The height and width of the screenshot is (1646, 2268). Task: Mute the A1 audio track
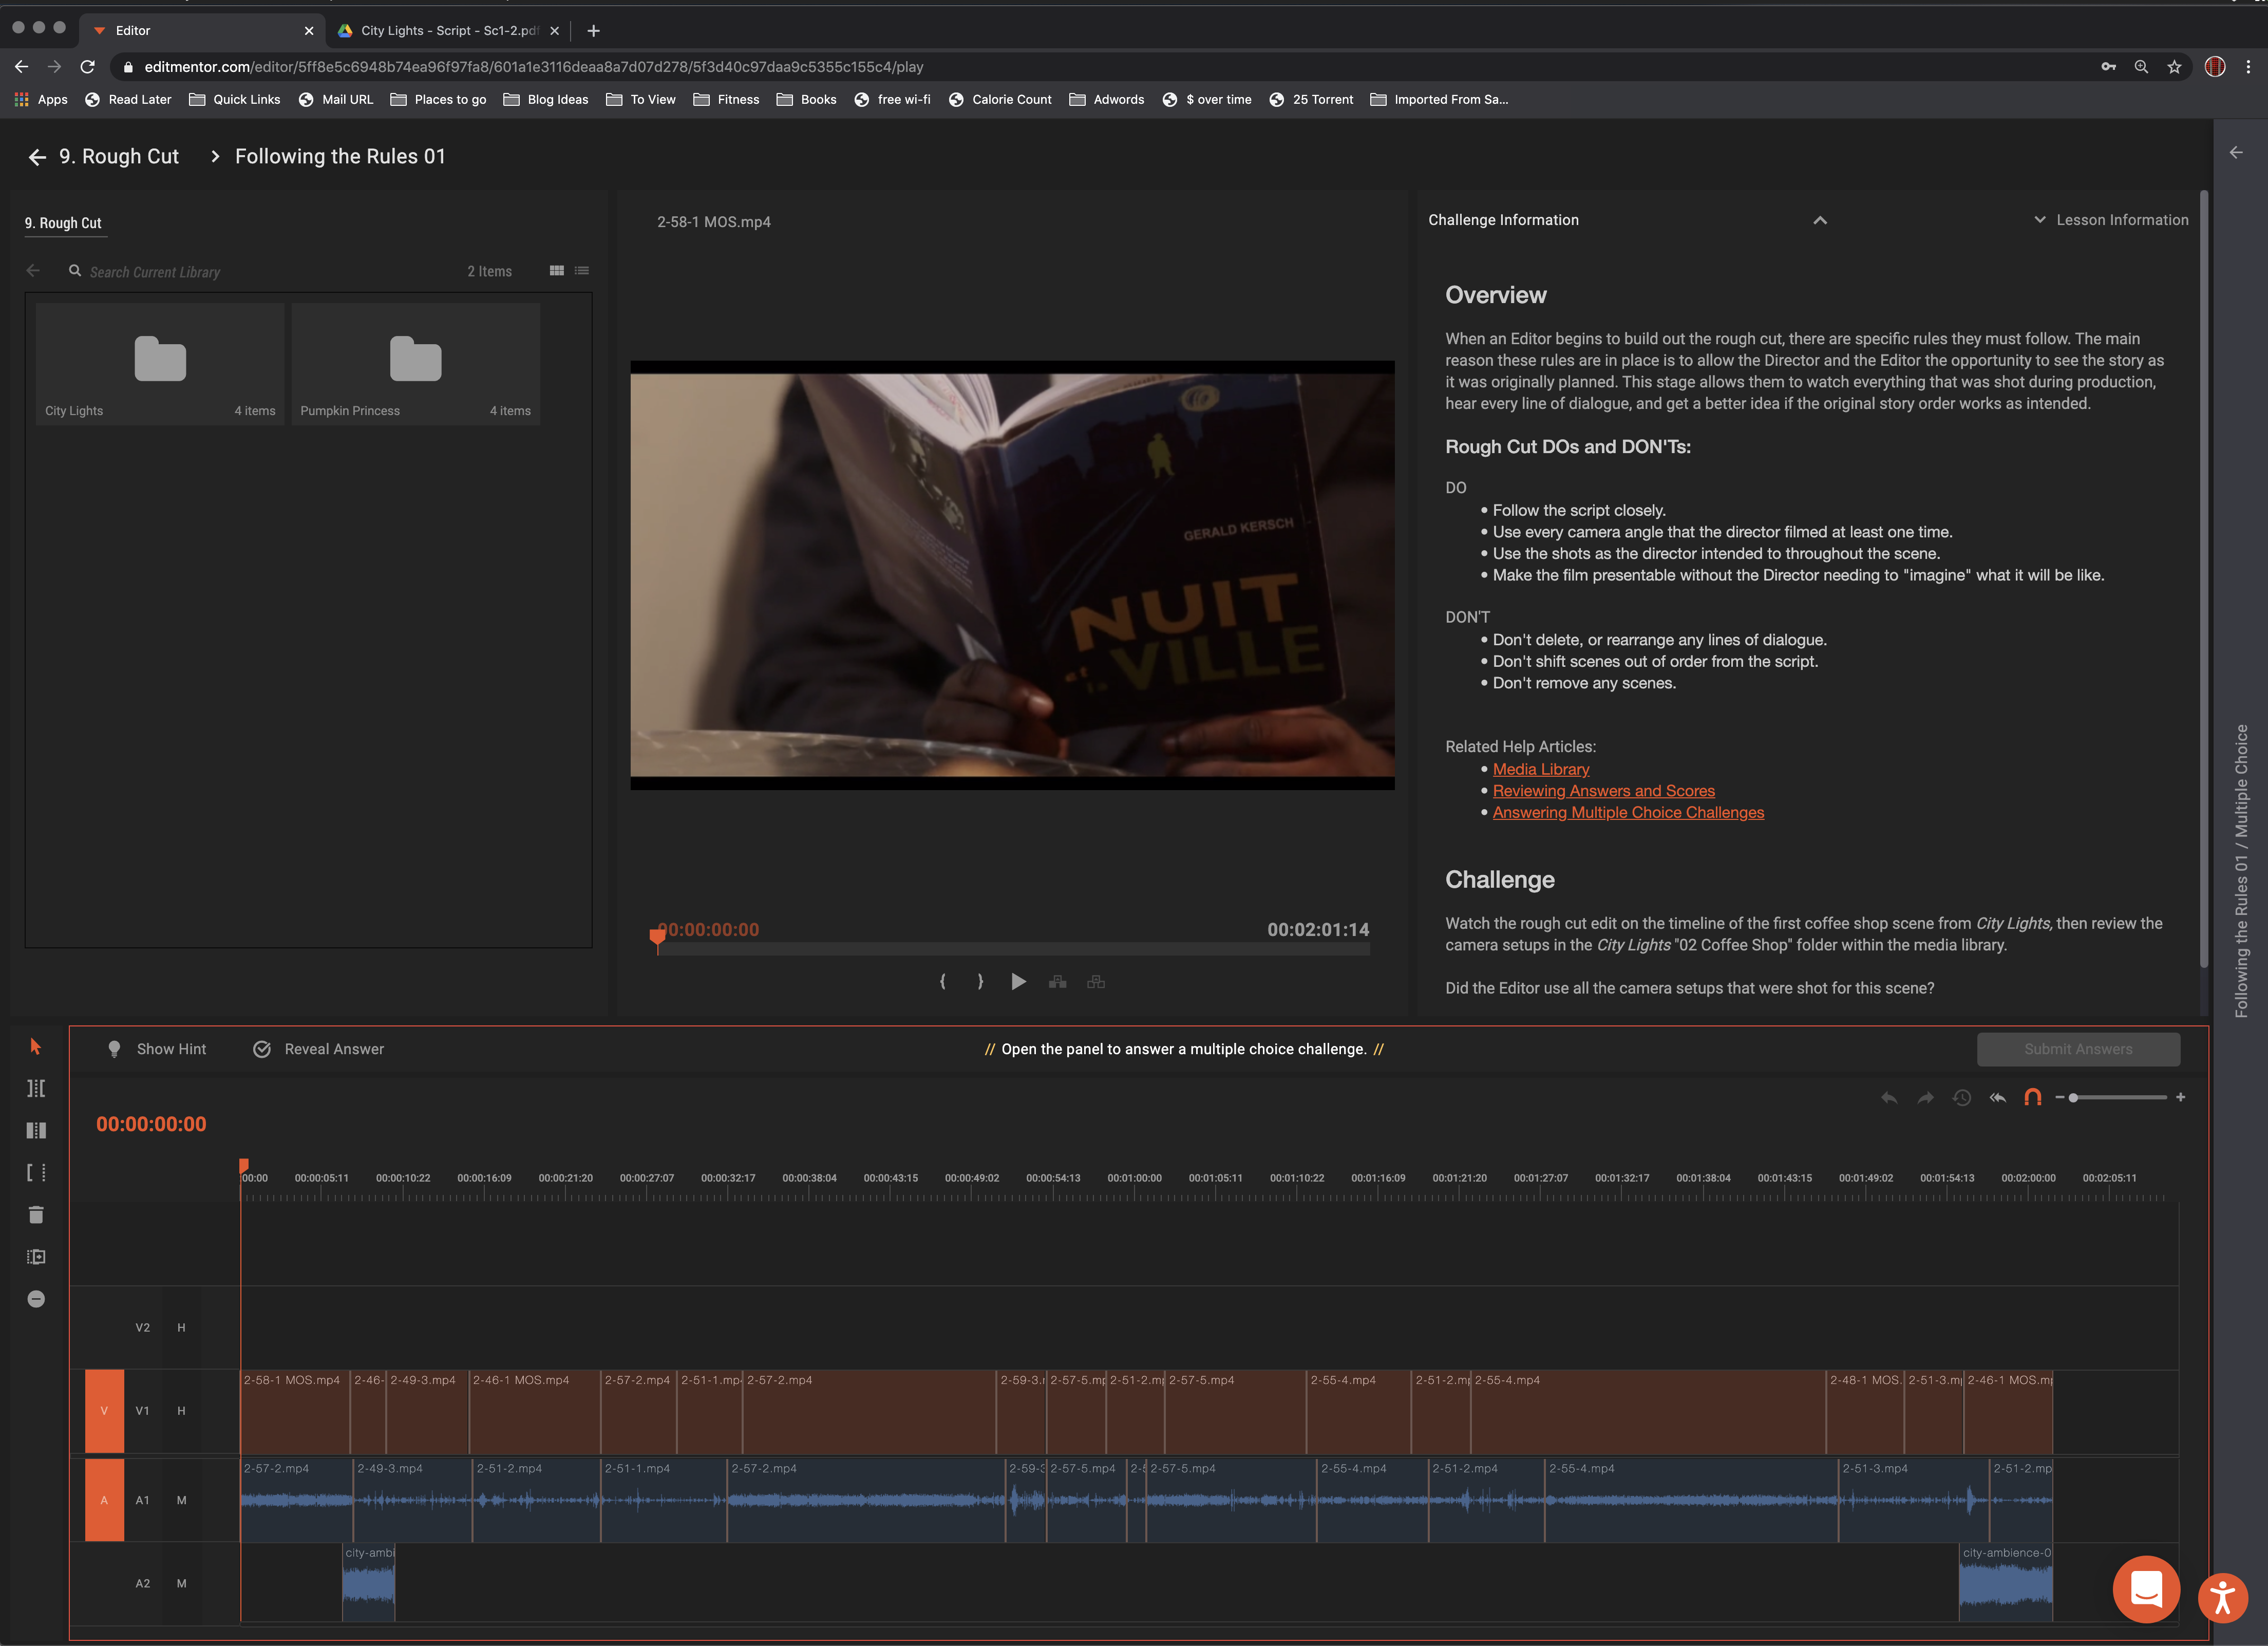[x=181, y=1500]
